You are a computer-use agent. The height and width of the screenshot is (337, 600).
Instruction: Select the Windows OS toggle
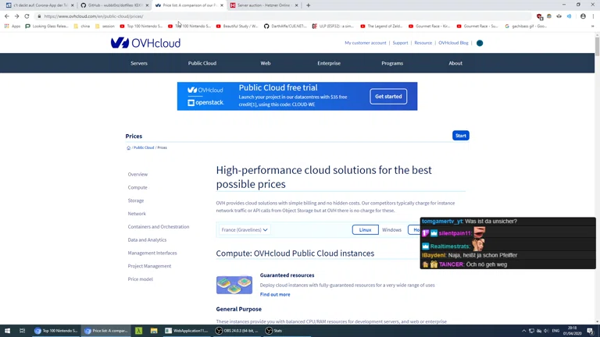click(391, 230)
